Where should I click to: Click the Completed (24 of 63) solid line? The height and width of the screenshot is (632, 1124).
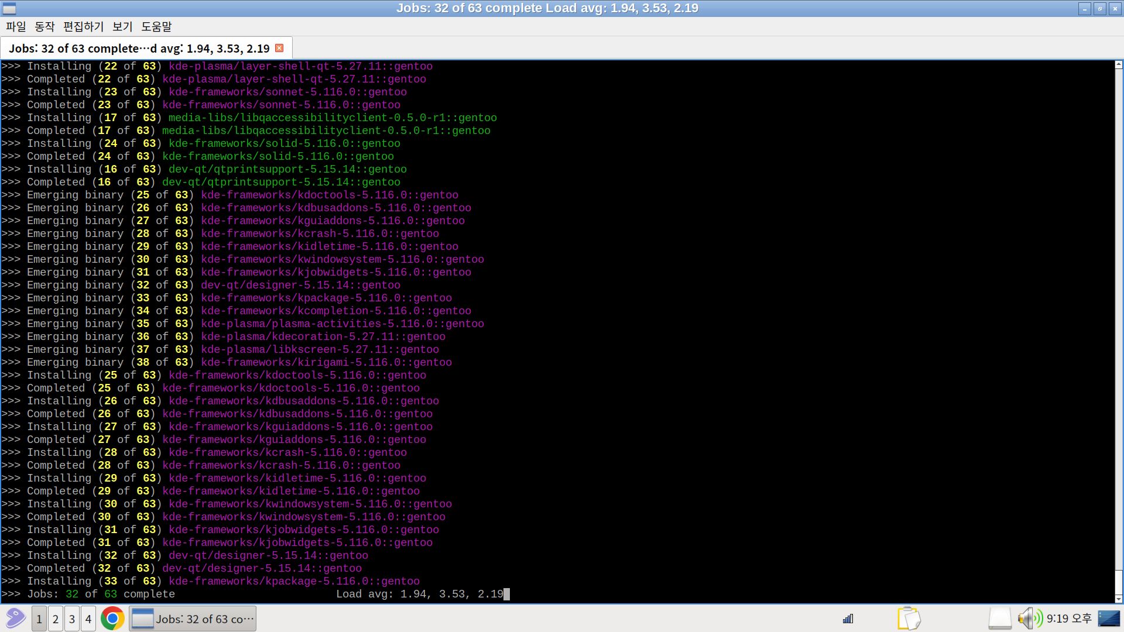point(198,156)
